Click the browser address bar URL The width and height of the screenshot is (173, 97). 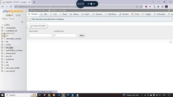tap(48, 7)
